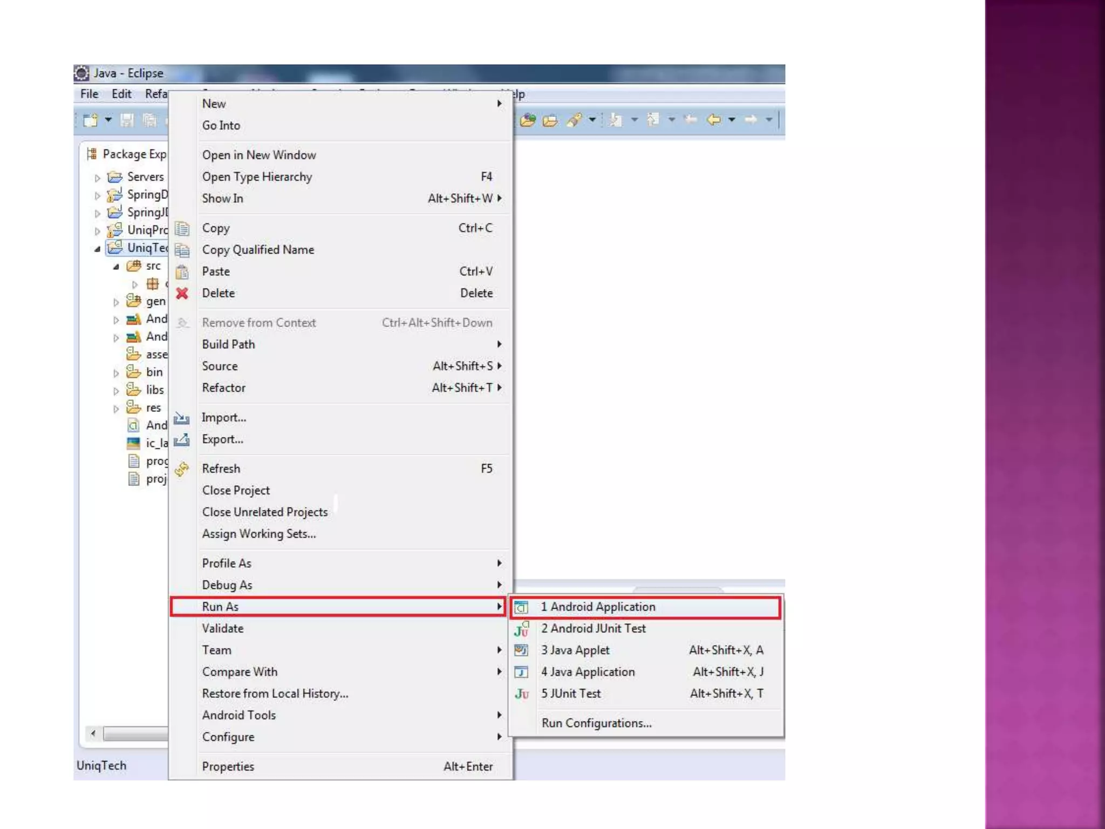Choose Run Configurations... entry

596,723
